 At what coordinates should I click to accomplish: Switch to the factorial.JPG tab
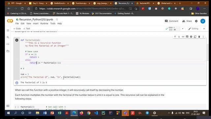pos(145,3)
